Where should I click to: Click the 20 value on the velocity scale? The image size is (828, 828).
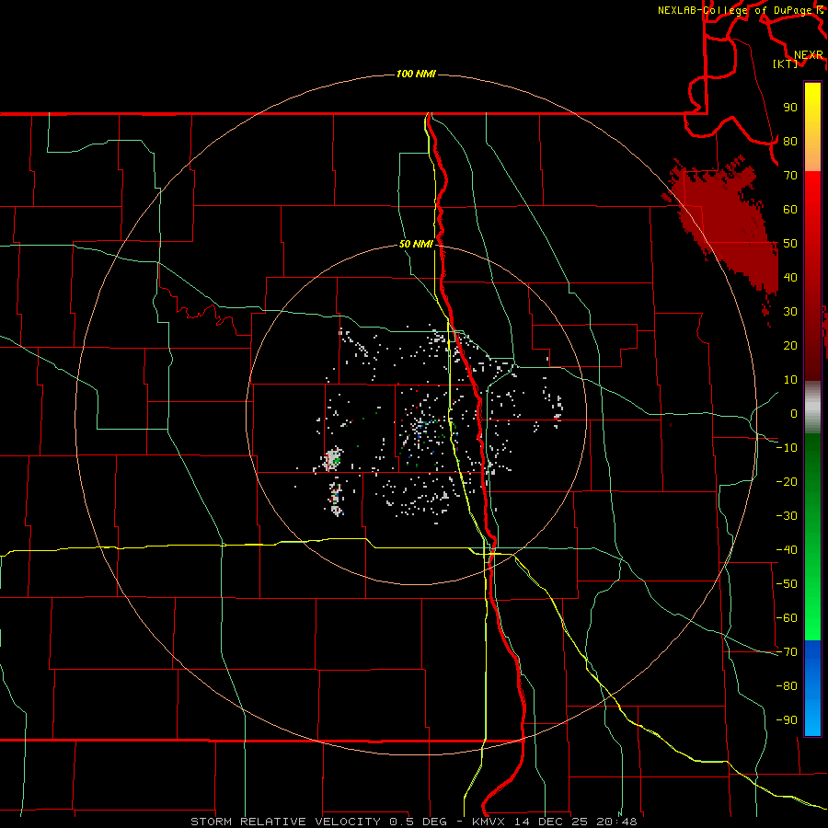(x=790, y=345)
